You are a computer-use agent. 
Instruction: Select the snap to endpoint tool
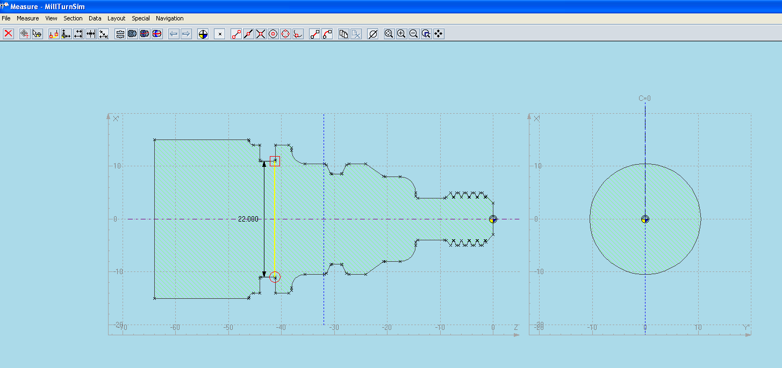[x=236, y=34]
